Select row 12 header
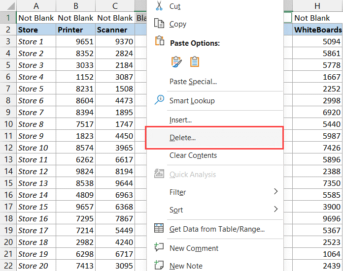The height and width of the screenshot is (271, 343). (x=8, y=148)
